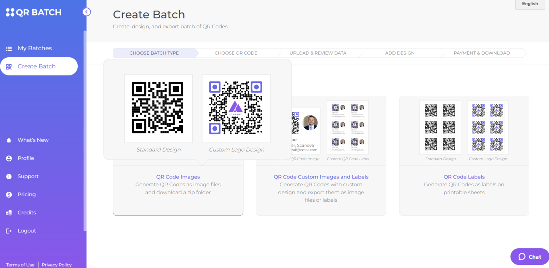Click the My Batches list icon
The width and height of the screenshot is (549, 268).
click(9, 49)
